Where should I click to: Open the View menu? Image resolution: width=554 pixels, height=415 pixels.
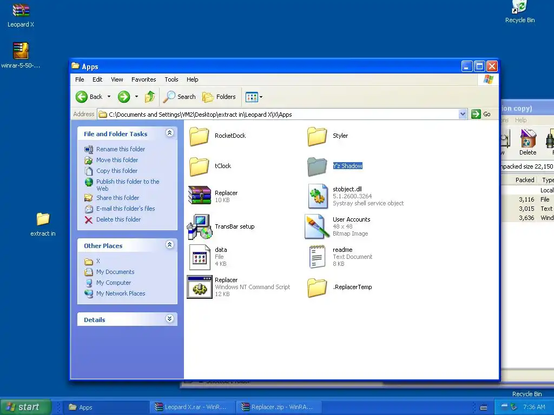[117, 79]
